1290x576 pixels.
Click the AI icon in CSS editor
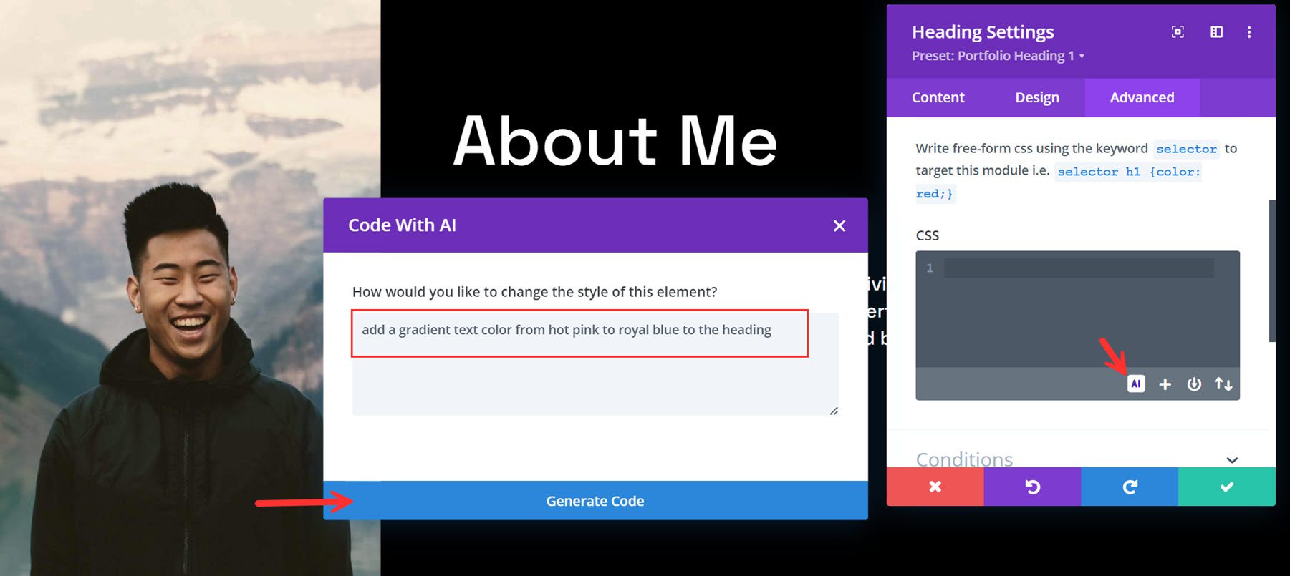1135,384
